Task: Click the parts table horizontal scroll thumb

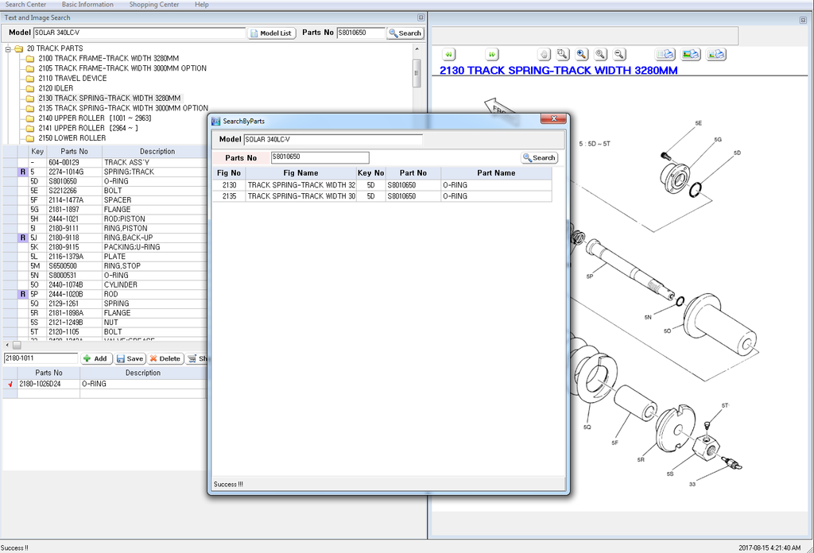Action: (x=17, y=345)
